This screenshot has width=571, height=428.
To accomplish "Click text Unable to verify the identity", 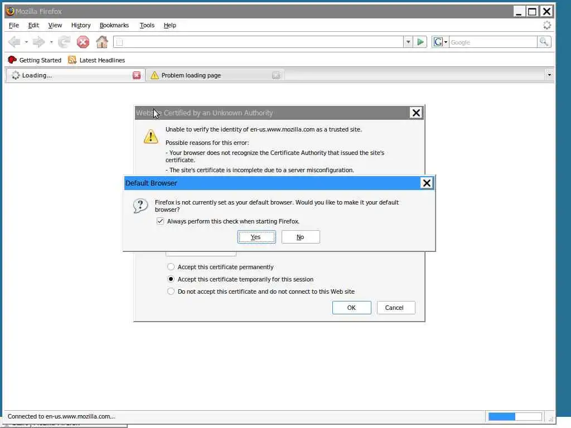I will (264, 129).
